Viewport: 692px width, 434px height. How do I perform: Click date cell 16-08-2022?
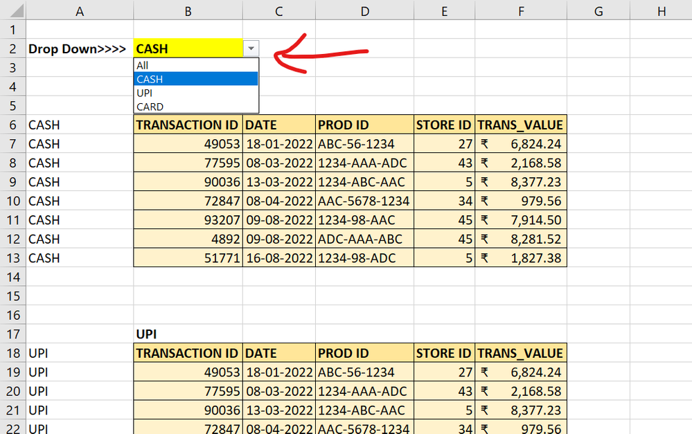279,257
